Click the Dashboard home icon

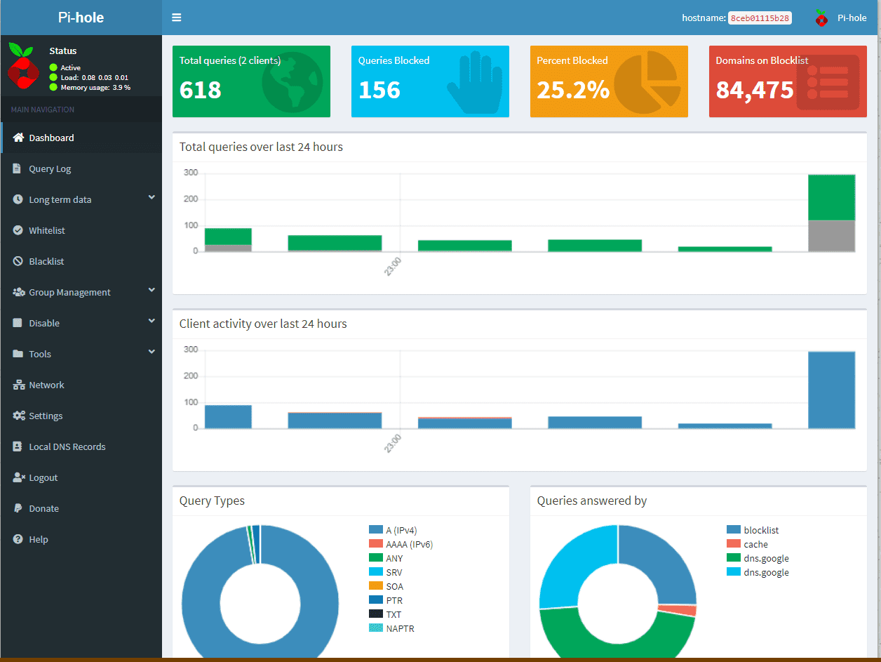[18, 138]
